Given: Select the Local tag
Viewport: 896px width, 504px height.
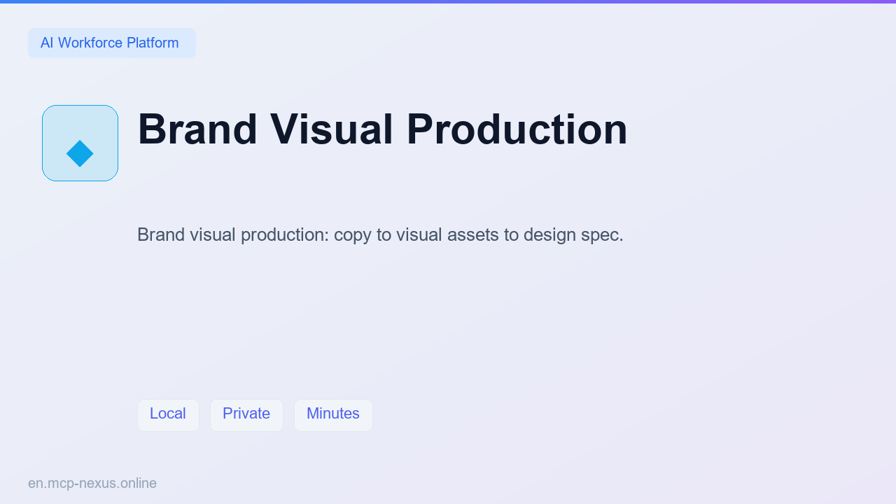Looking at the screenshot, I should [168, 415].
